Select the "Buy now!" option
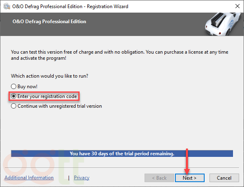This screenshot has width=244, height=187. (14, 87)
